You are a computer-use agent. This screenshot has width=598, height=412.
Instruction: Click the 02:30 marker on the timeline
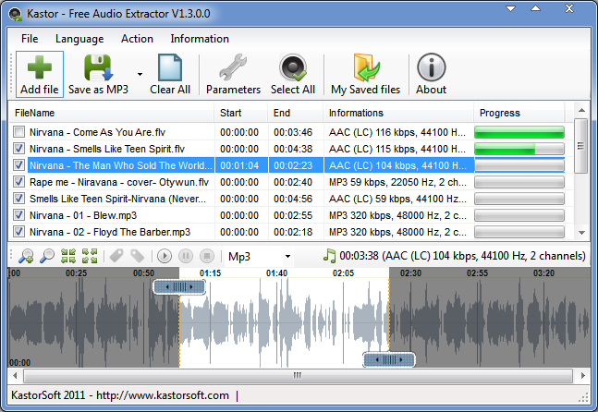pyautogui.click(x=410, y=273)
